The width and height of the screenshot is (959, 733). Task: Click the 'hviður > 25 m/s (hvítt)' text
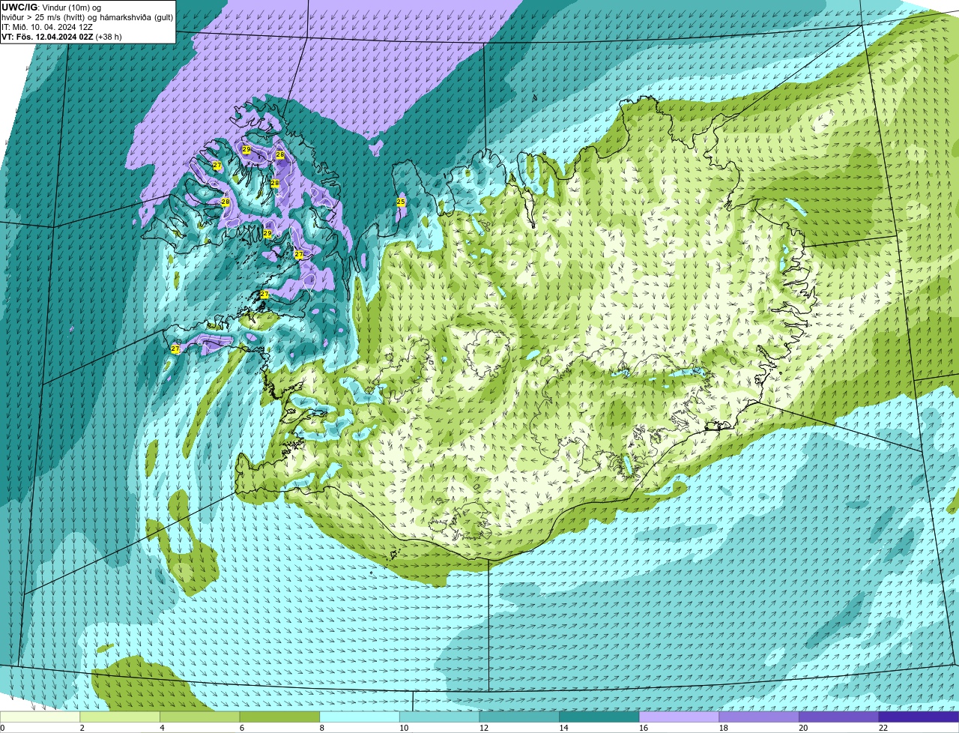point(43,17)
